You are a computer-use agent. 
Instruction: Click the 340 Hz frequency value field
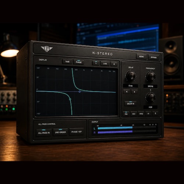click(151, 86)
